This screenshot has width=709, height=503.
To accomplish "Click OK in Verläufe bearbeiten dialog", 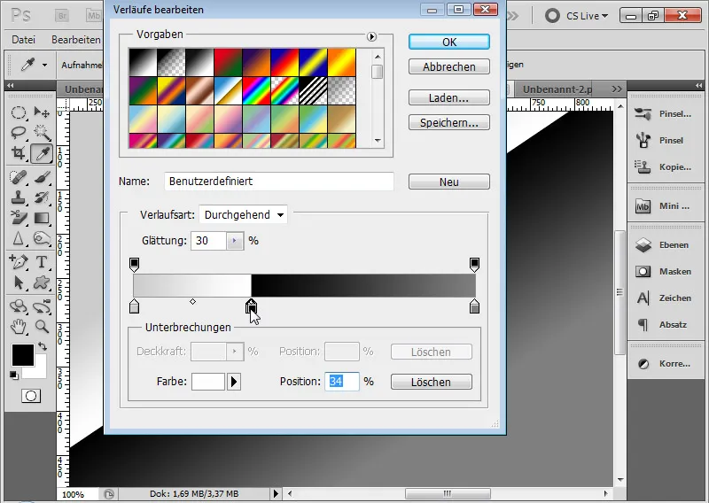I will pyautogui.click(x=449, y=42).
